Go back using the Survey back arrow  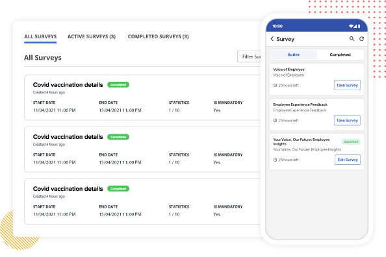tap(272, 39)
